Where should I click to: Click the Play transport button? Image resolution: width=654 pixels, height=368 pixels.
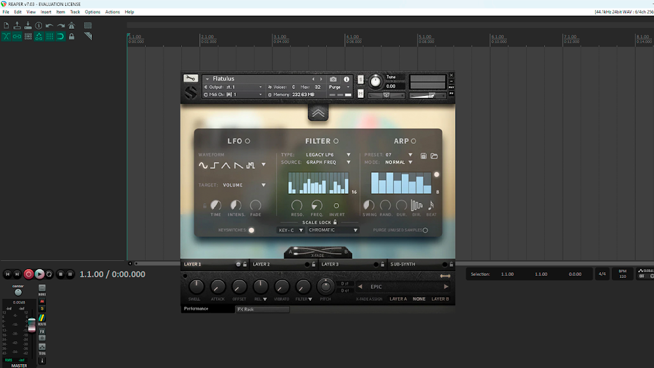tap(39, 274)
